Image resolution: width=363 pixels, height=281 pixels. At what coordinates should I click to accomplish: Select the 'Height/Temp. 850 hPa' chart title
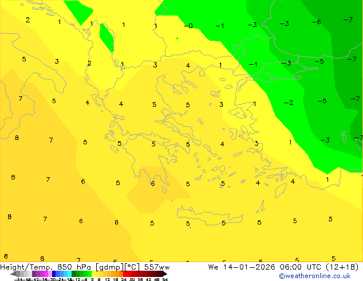[45, 267]
